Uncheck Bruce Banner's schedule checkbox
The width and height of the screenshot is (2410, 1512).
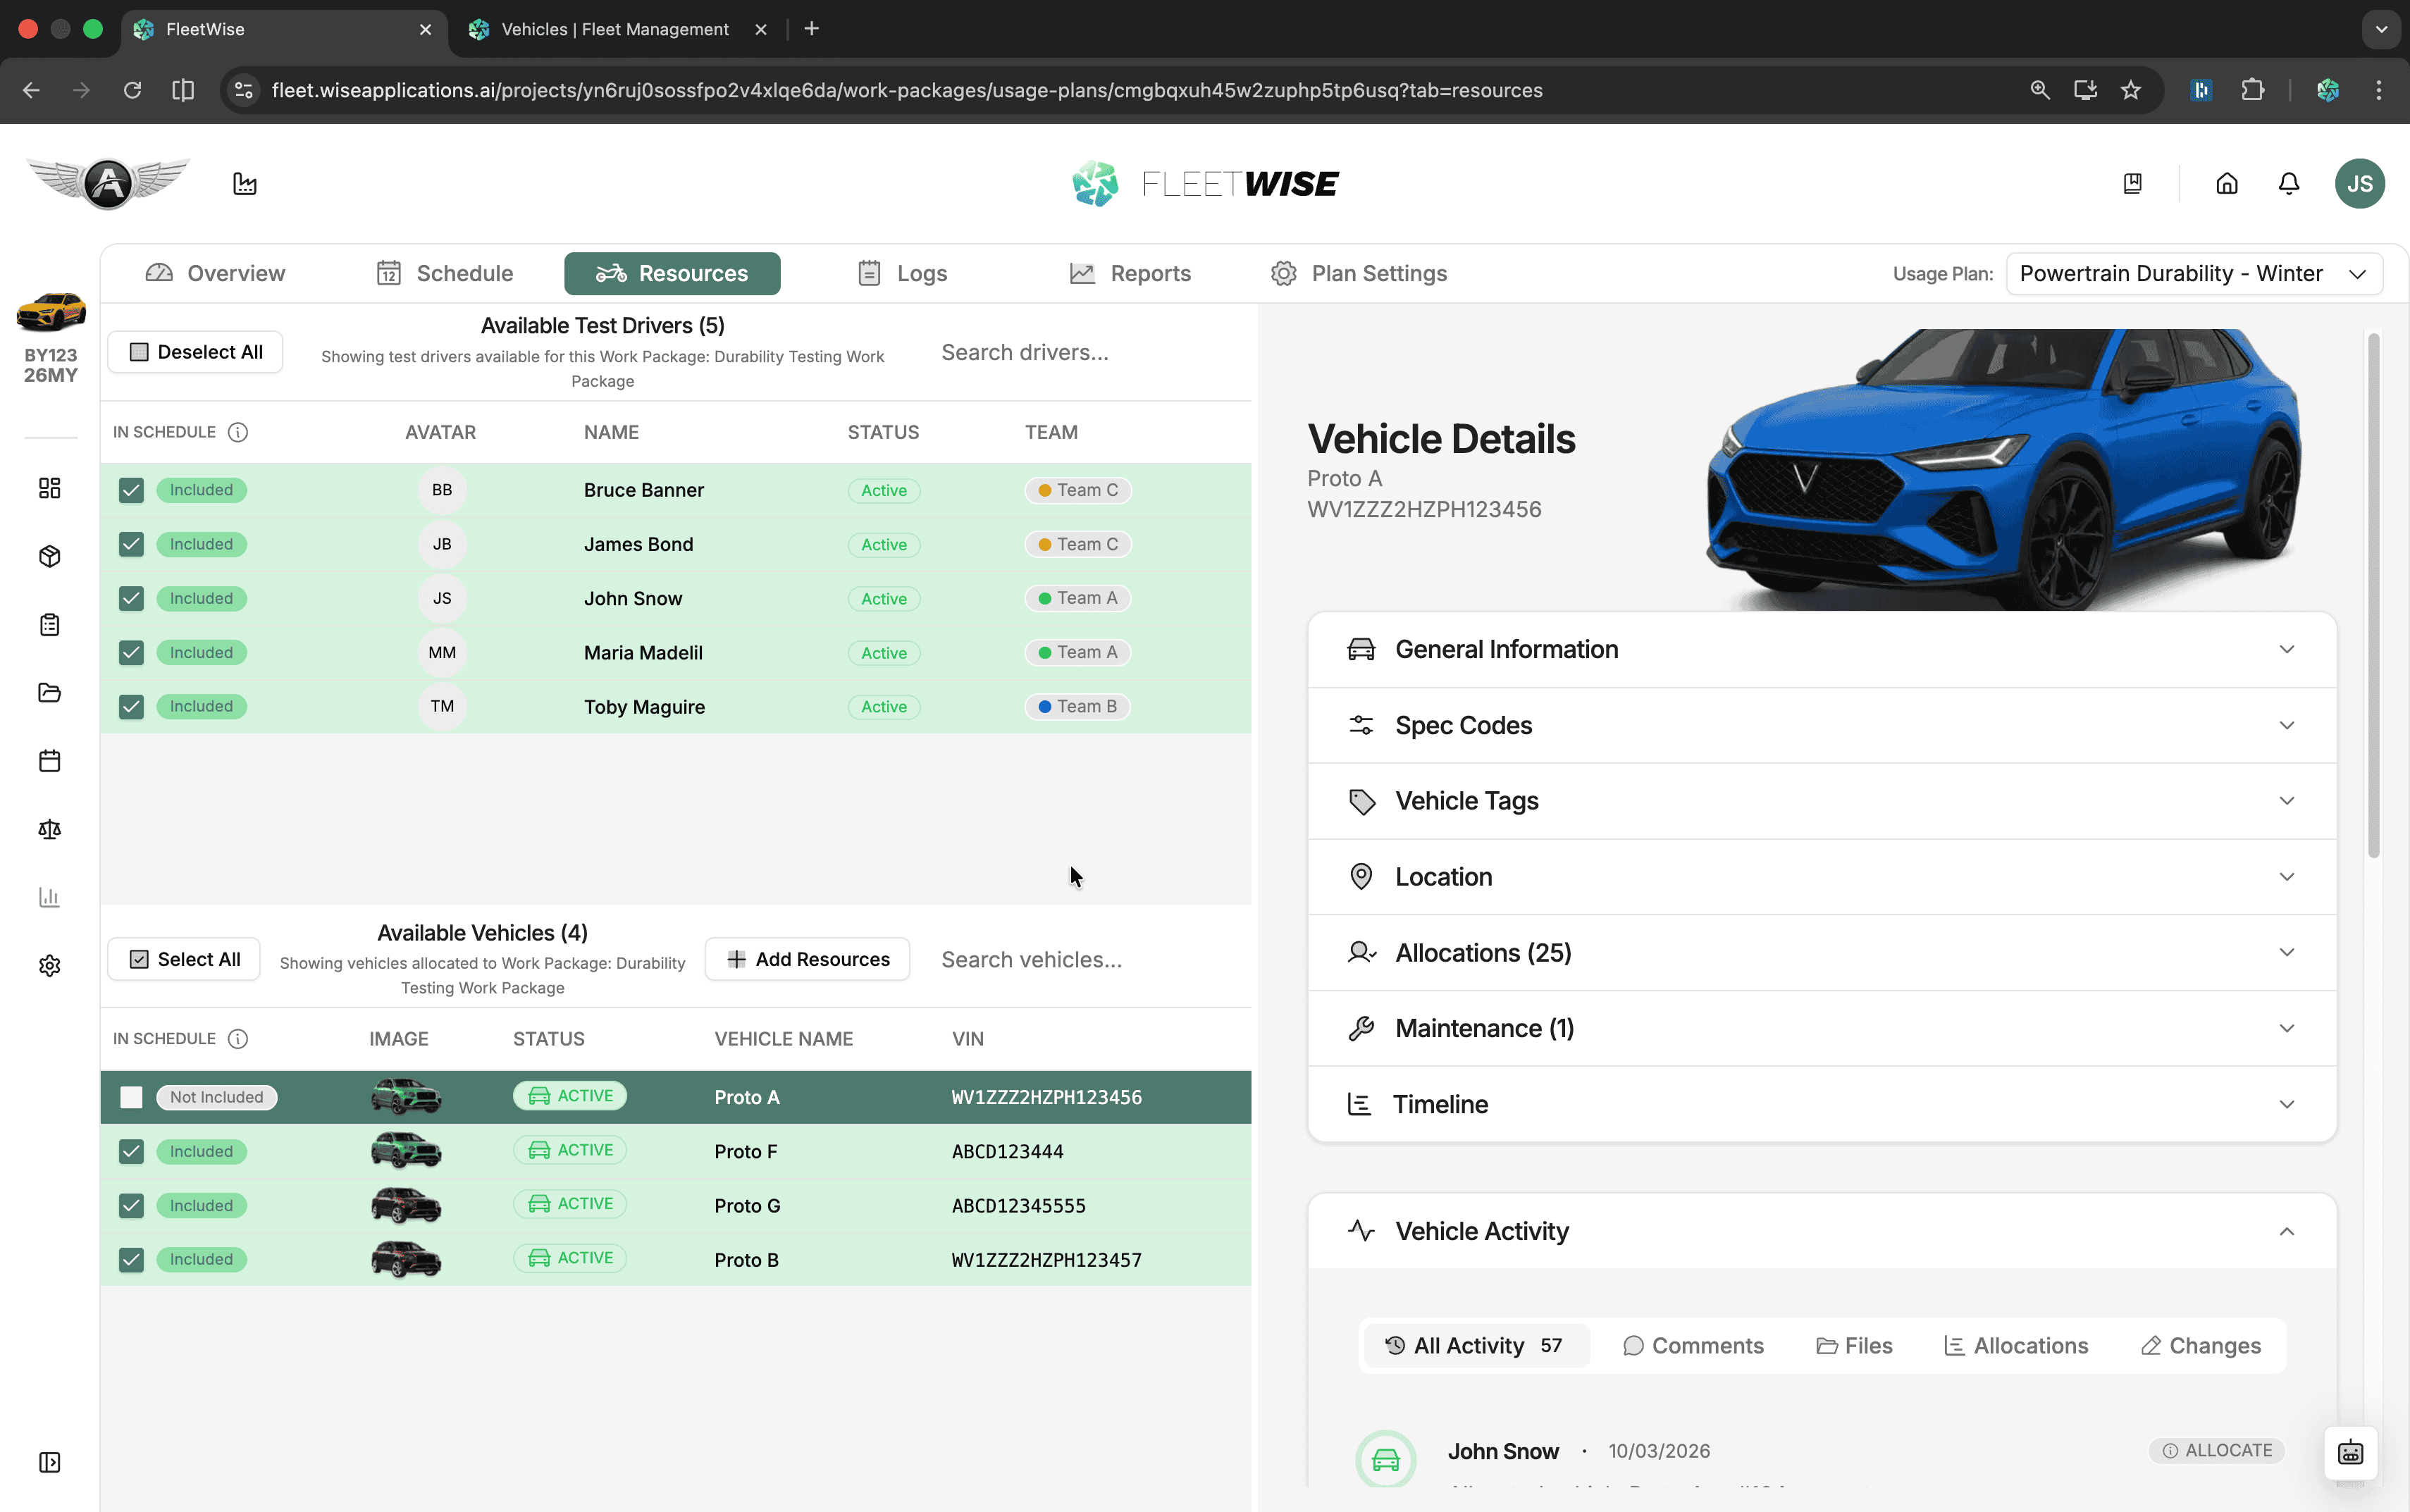click(x=131, y=490)
